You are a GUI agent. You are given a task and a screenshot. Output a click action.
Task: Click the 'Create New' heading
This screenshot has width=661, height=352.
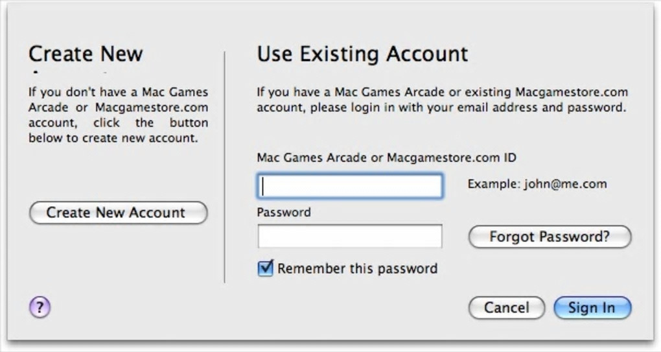tap(86, 54)
